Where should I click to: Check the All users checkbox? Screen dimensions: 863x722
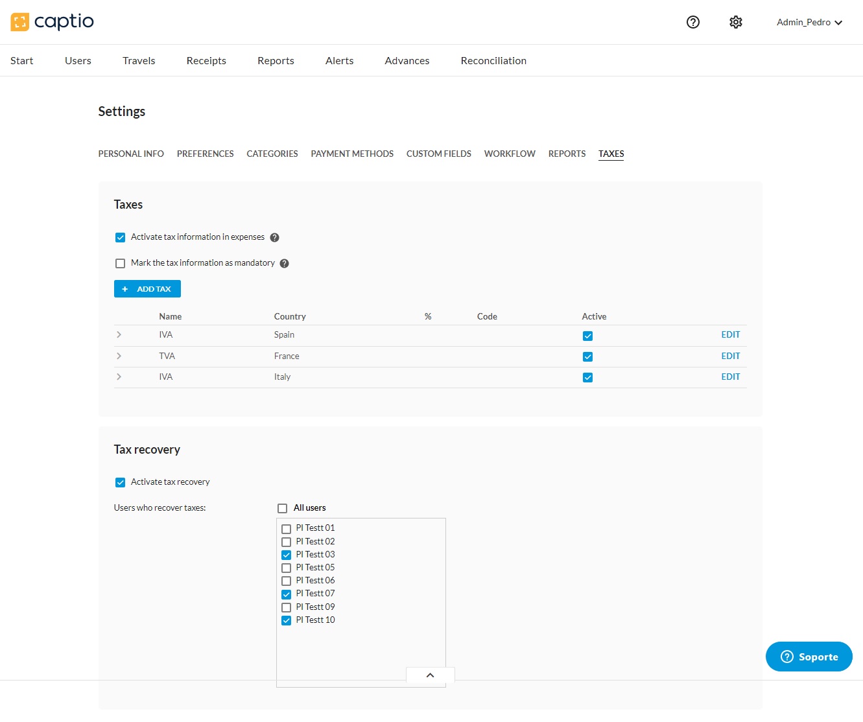point(283,509)
